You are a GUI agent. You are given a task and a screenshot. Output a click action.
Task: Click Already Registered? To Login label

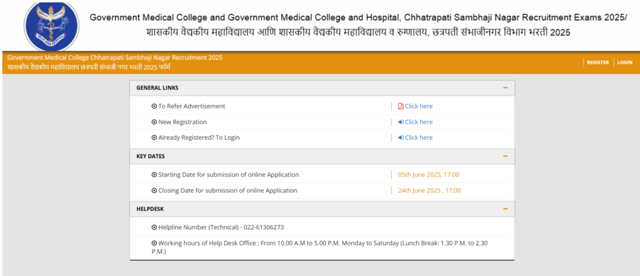[x=199, y=137]
